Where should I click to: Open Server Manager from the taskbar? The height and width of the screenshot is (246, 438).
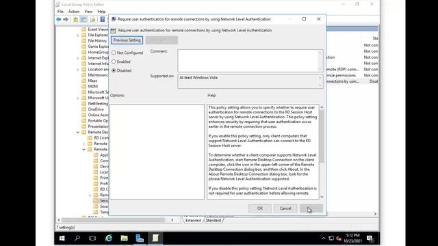(x=140, y=238)
